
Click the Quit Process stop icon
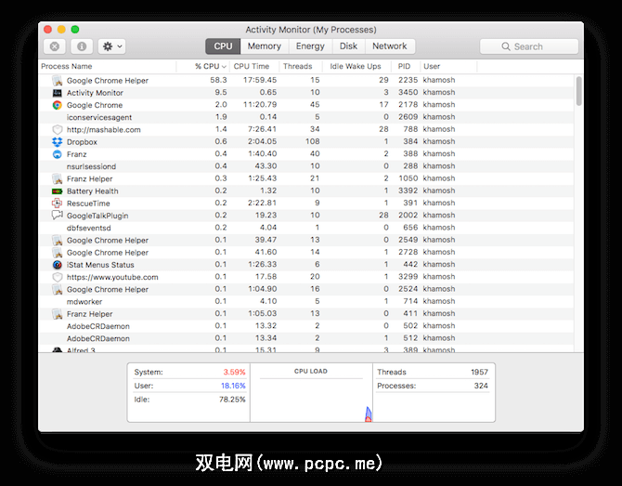coord(55,46)
